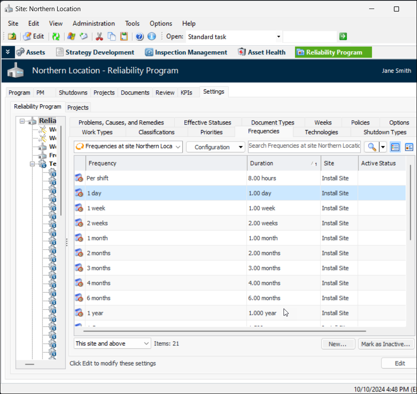The image size is (417, 394).
Task: Switch to card view layout toggle
Action: tap(409, 147)
